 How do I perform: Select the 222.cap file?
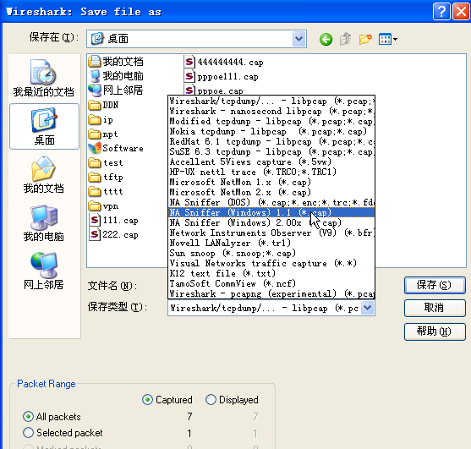tap(113, 235)
